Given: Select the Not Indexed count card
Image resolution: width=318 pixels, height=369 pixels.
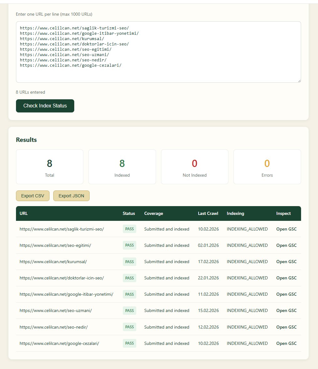Looking at the screenshot, I should click(195, 167).
